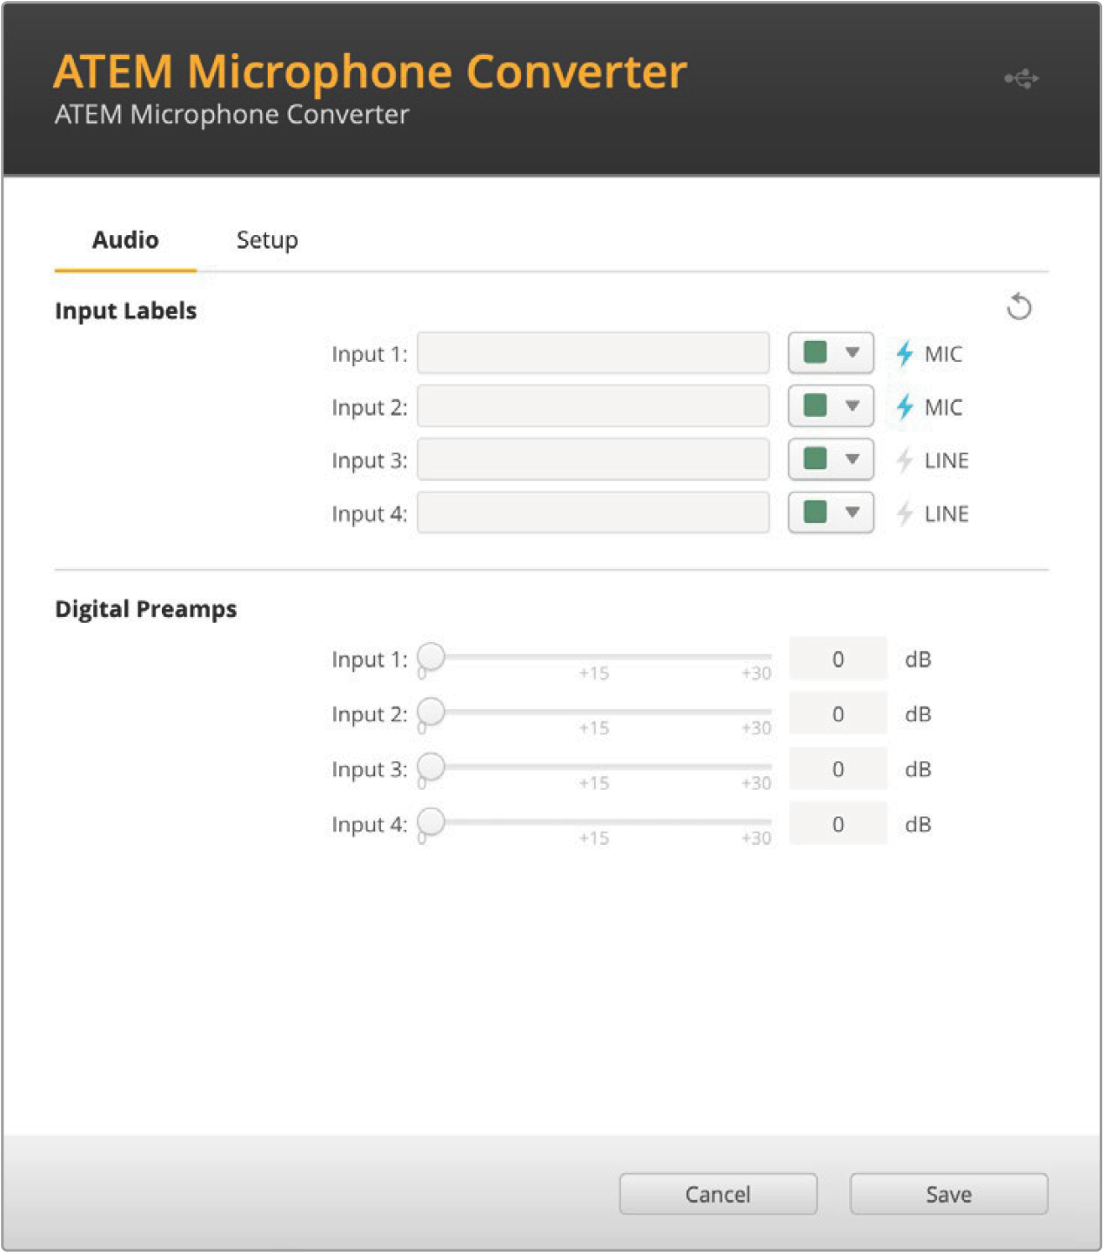Open color dropdown for Input 3

(x=831, y=459)
